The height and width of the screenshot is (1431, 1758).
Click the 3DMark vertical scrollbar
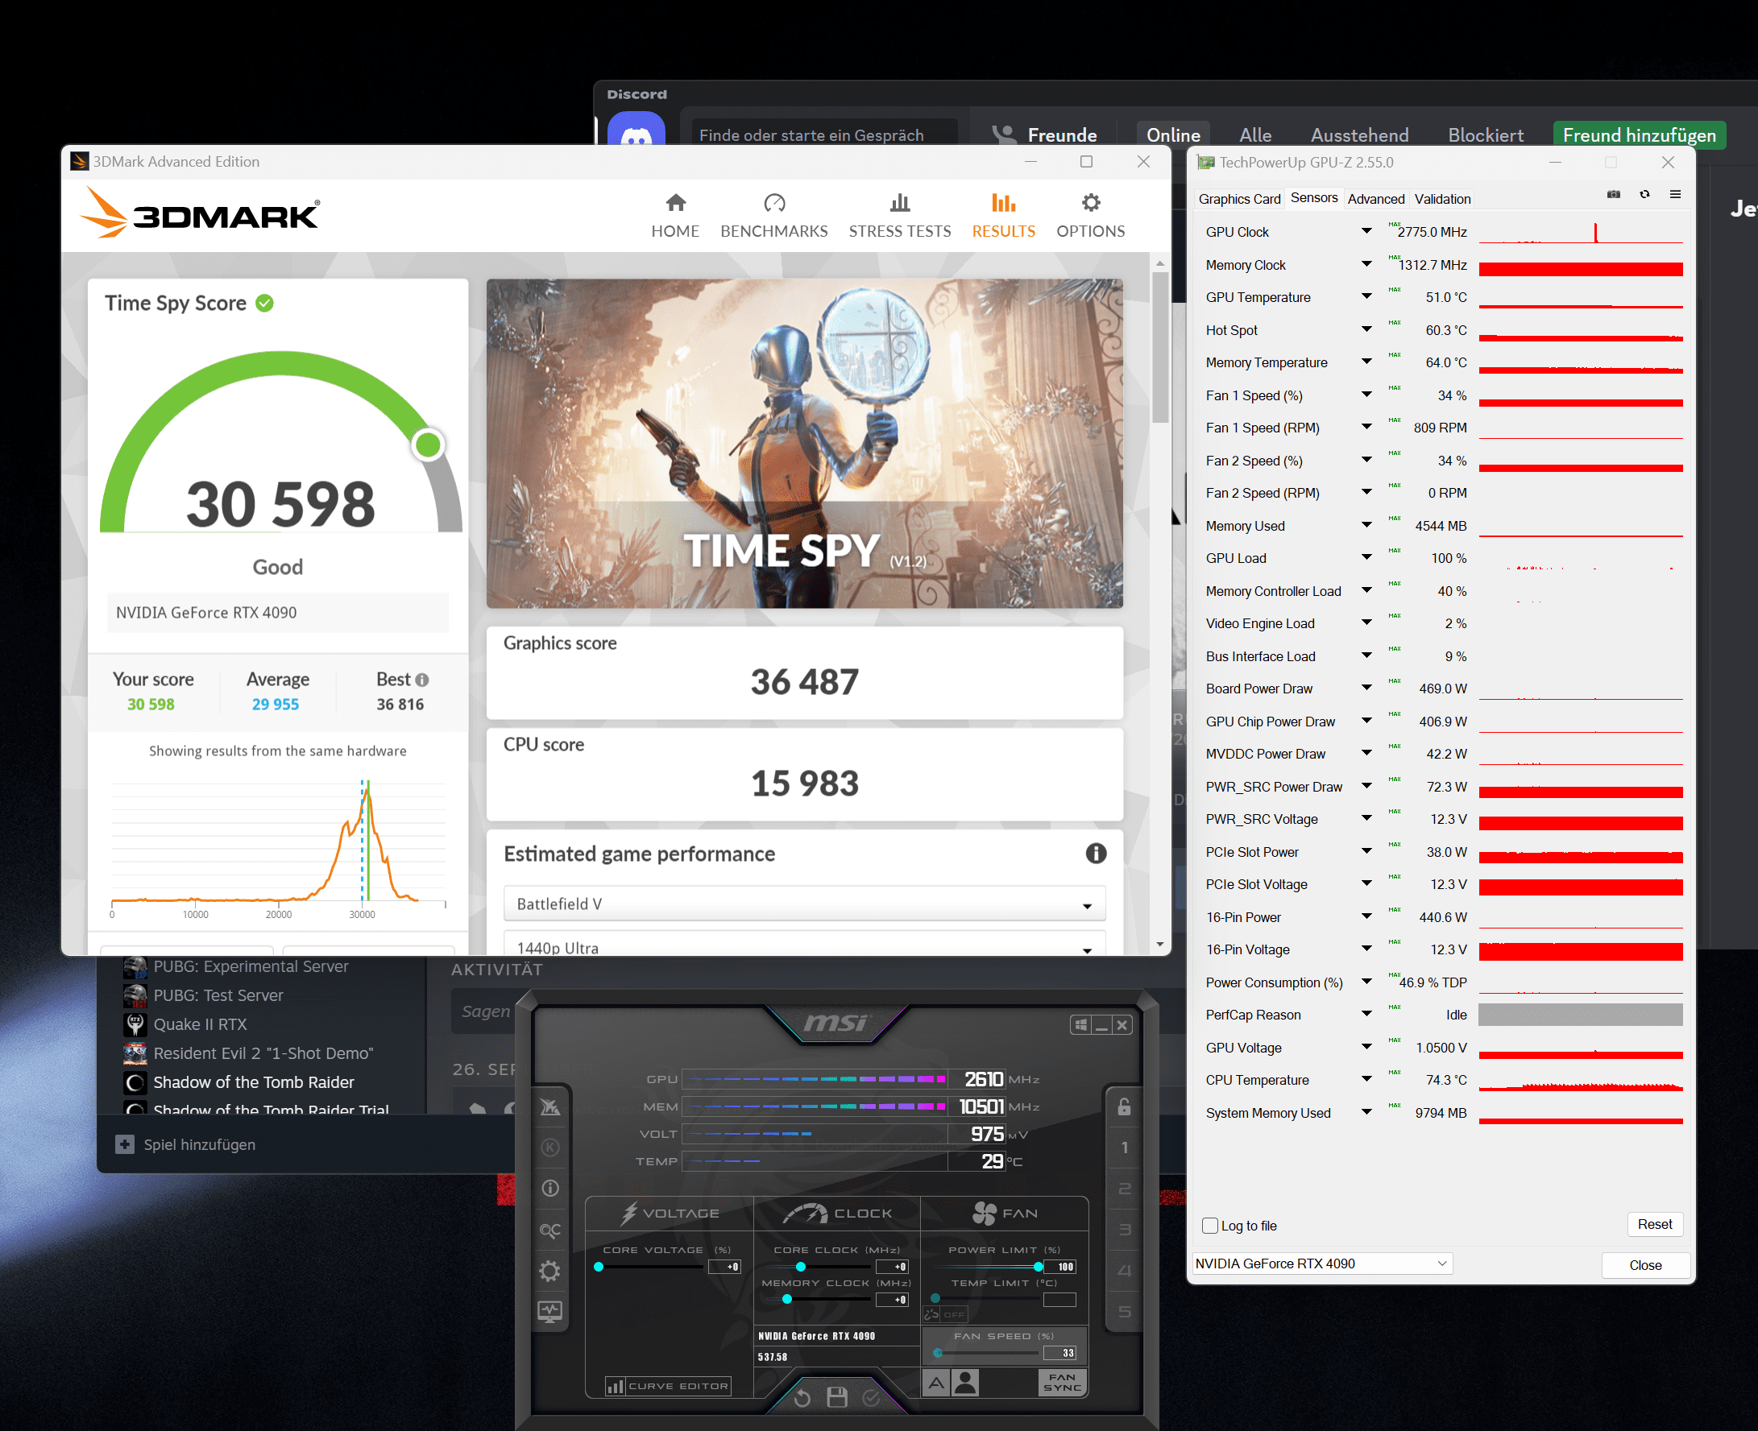[x=1160, y=346]
